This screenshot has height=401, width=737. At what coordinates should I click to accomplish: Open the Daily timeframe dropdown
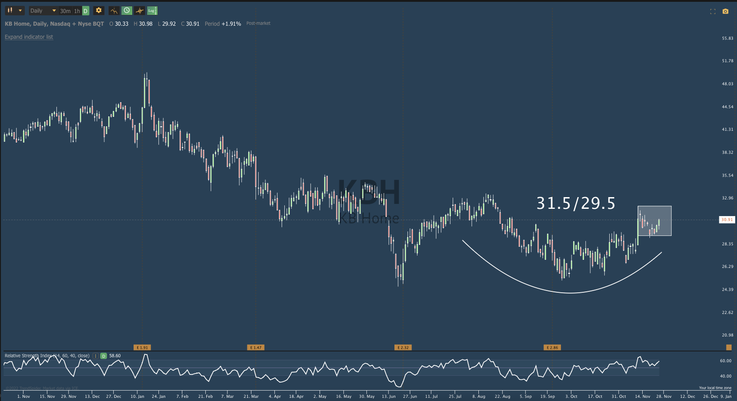(x=43, y=11)
